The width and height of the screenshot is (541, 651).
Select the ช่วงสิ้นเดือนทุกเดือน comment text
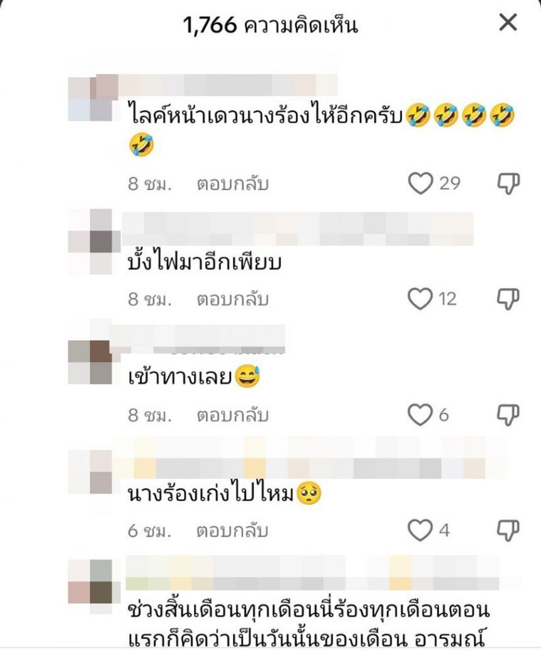click(309, 626)
